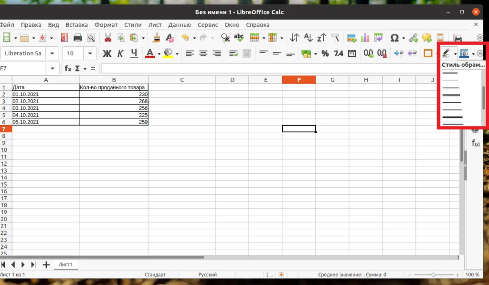Format selected cells as percent
The image size is (489, 285).
coord(325,53)
